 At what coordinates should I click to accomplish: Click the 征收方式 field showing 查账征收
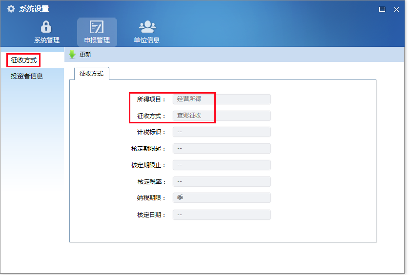point(221,116)
